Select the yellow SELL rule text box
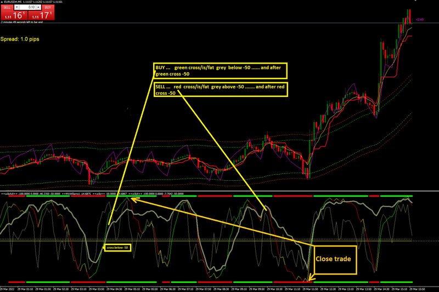 221,89
